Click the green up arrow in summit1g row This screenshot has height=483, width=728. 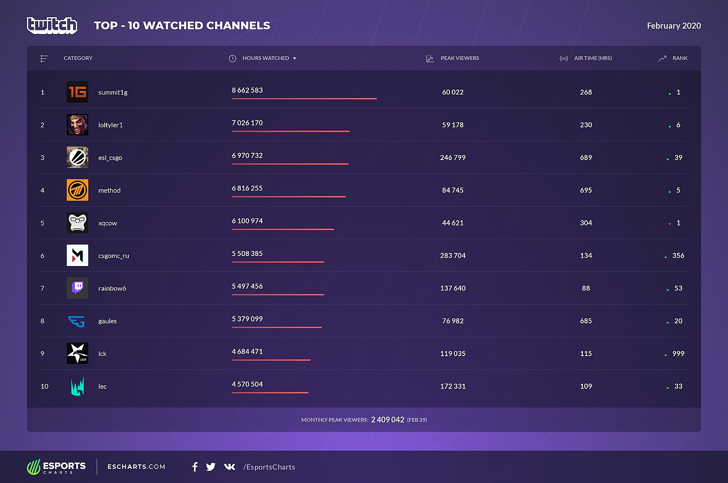669,93
